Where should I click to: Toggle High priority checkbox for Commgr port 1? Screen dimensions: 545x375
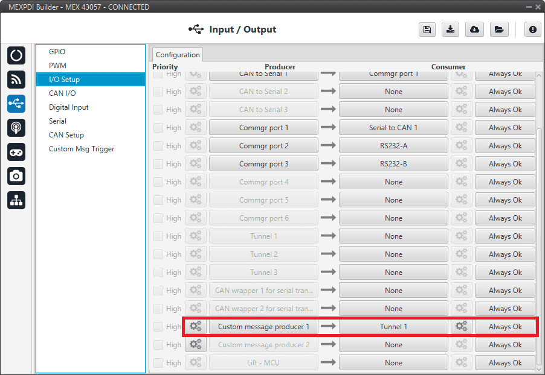click(158, 128)
